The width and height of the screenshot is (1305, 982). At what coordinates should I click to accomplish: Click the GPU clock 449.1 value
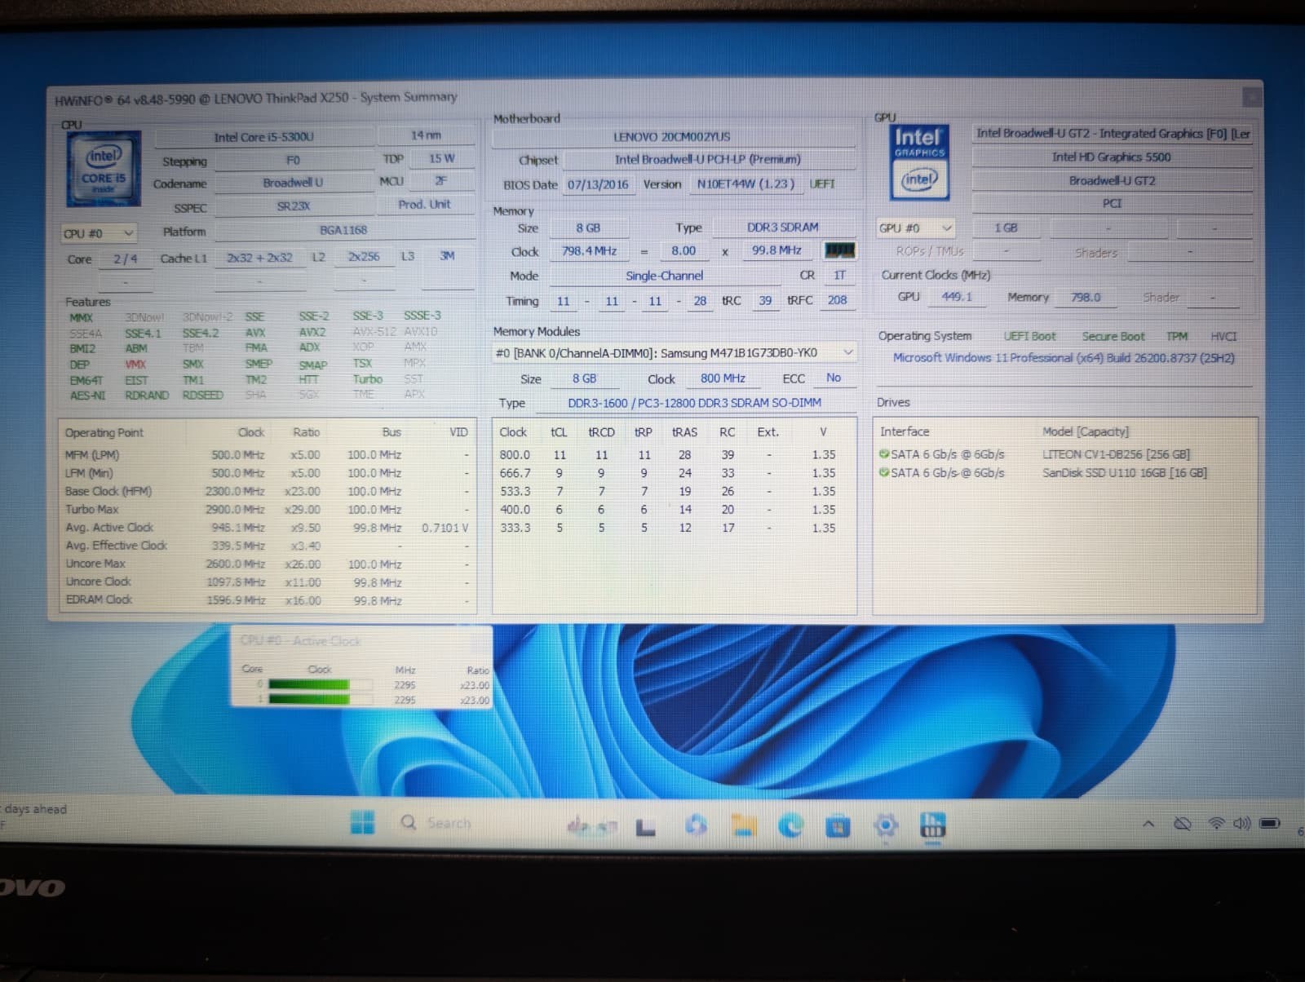[956, 297]
